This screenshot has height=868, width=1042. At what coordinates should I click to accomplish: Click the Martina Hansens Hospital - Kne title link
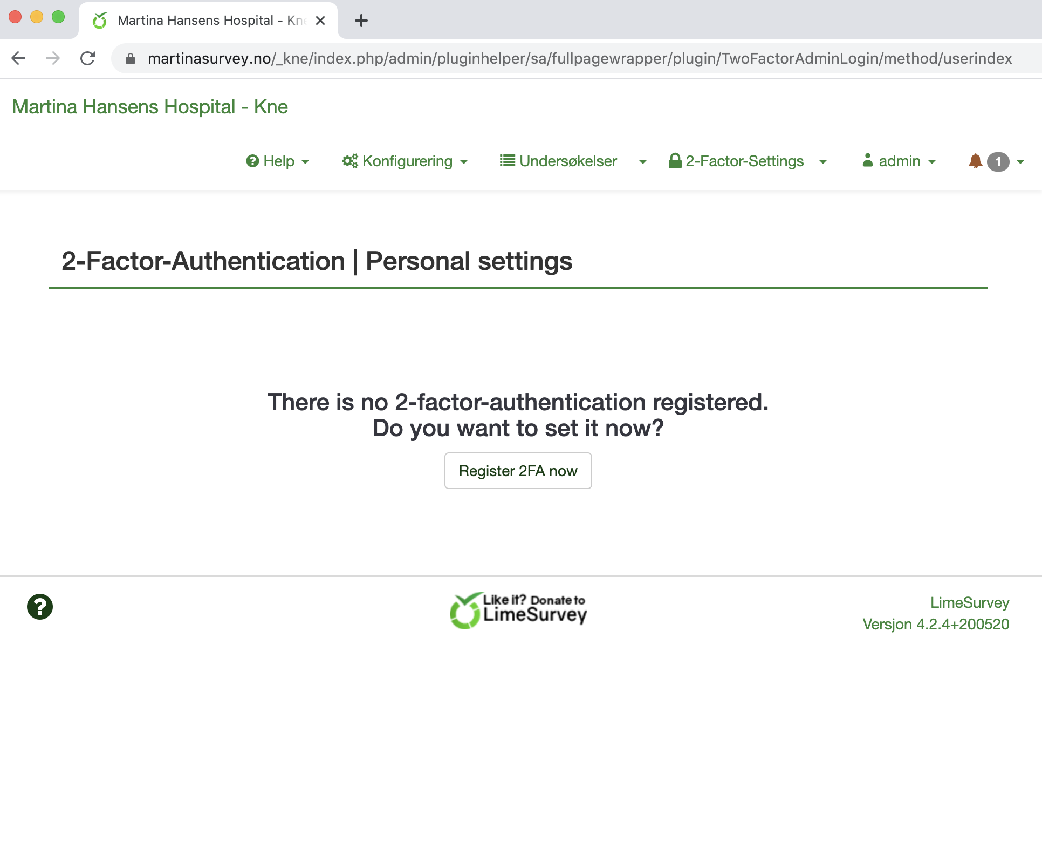click(x=150, y=107)
